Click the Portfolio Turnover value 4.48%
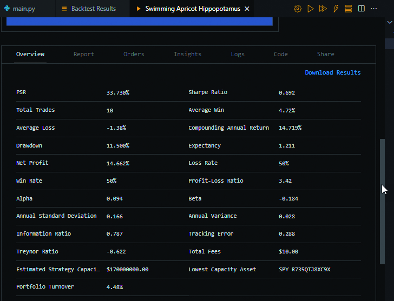The image size is (394, 301). [x=115, y=287]
